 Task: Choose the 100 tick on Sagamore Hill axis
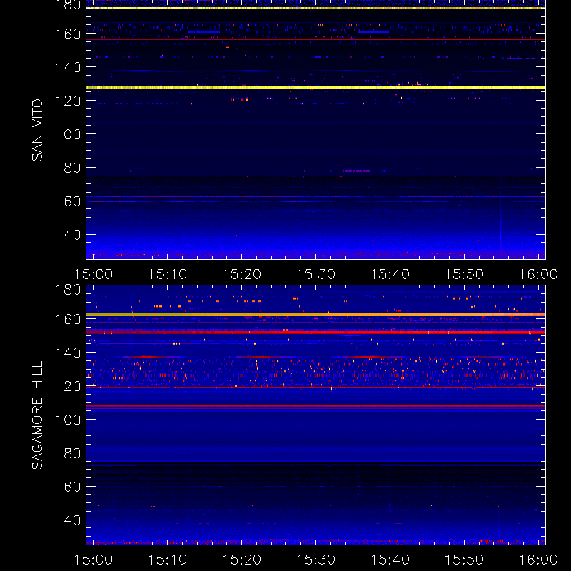pyautogui.click(x=68, y=420)
